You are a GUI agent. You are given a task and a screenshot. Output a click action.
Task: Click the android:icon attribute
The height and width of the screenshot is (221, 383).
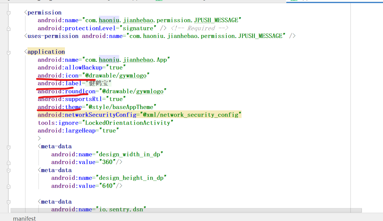(x=58, y=75)
